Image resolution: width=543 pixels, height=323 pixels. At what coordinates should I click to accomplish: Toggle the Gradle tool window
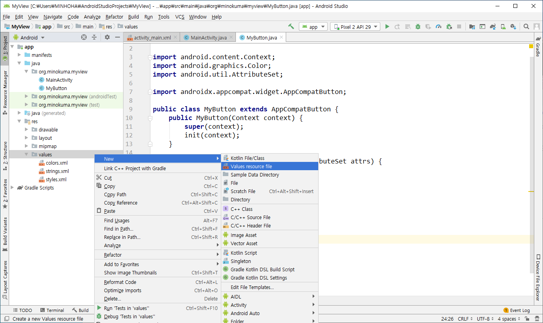538,46
